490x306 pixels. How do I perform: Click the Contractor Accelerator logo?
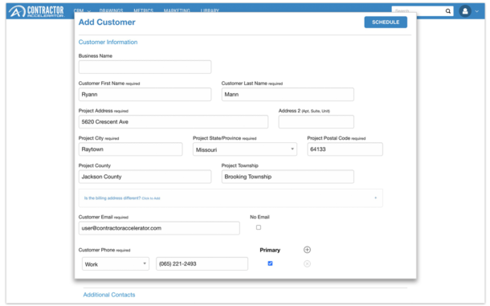coord(36,11)
